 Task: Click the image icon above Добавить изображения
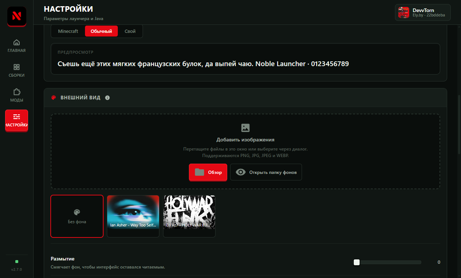tap(245, 128)
